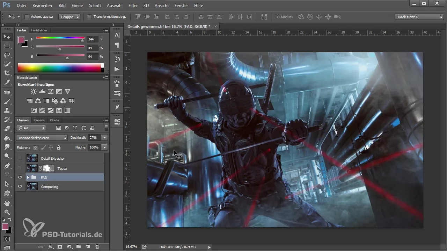This screenshot has height=251, width=447.
Task: Open the Art layer filter dropdown
Action: (31, 128)
